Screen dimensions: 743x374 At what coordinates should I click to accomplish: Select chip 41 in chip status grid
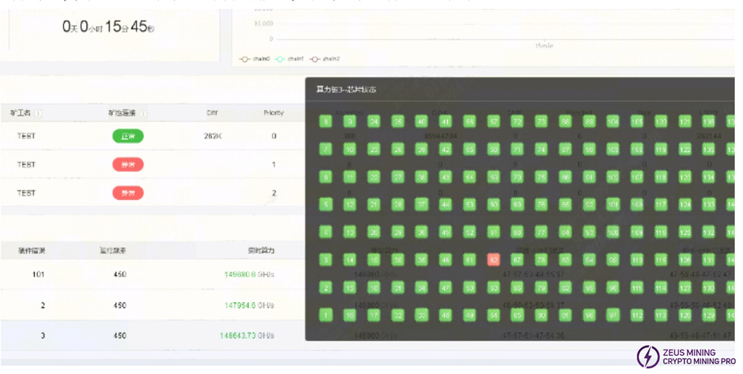(x=445, y=121)
